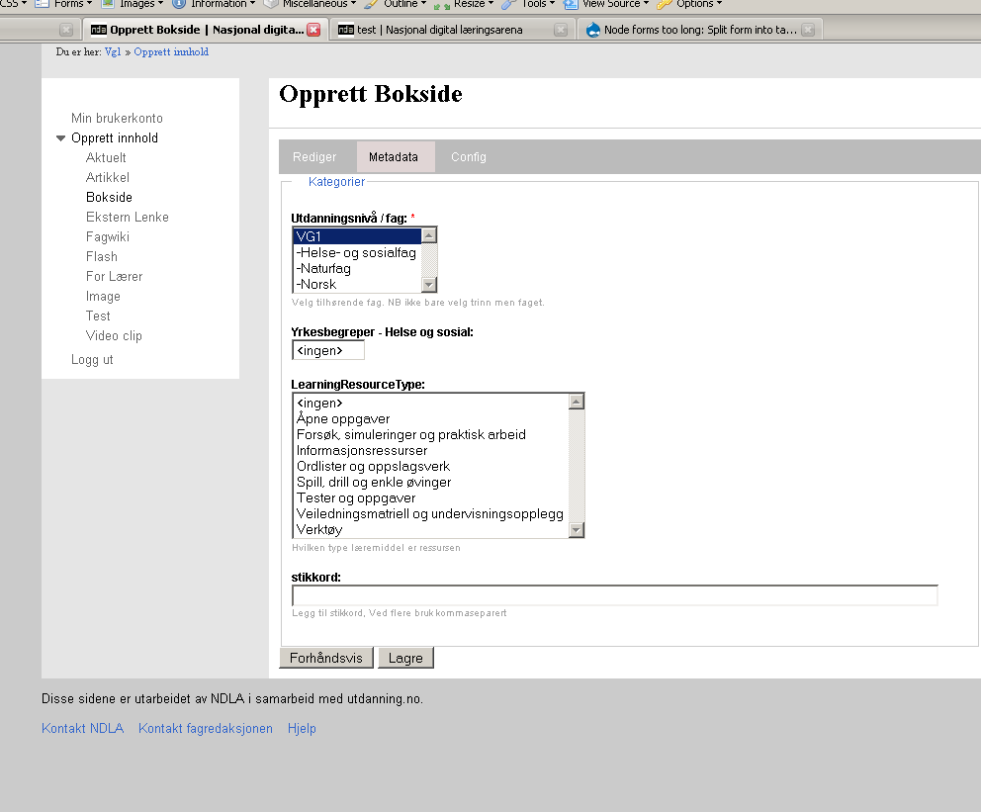Open the Images toolbar menu
981x812 pixels.
133,4
